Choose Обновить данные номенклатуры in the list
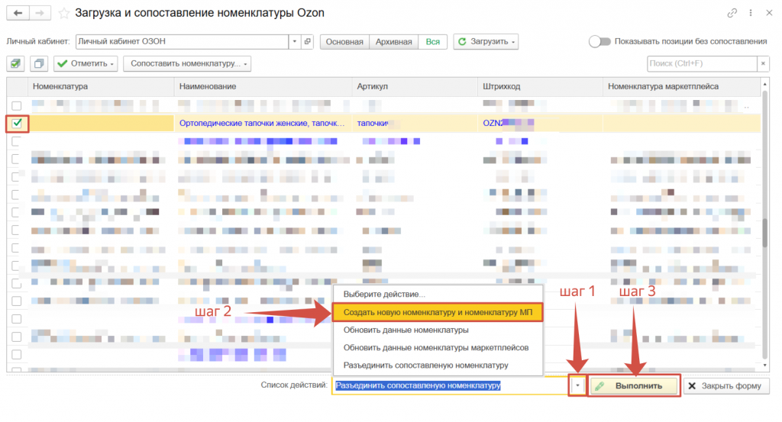 tap(406, 330)
